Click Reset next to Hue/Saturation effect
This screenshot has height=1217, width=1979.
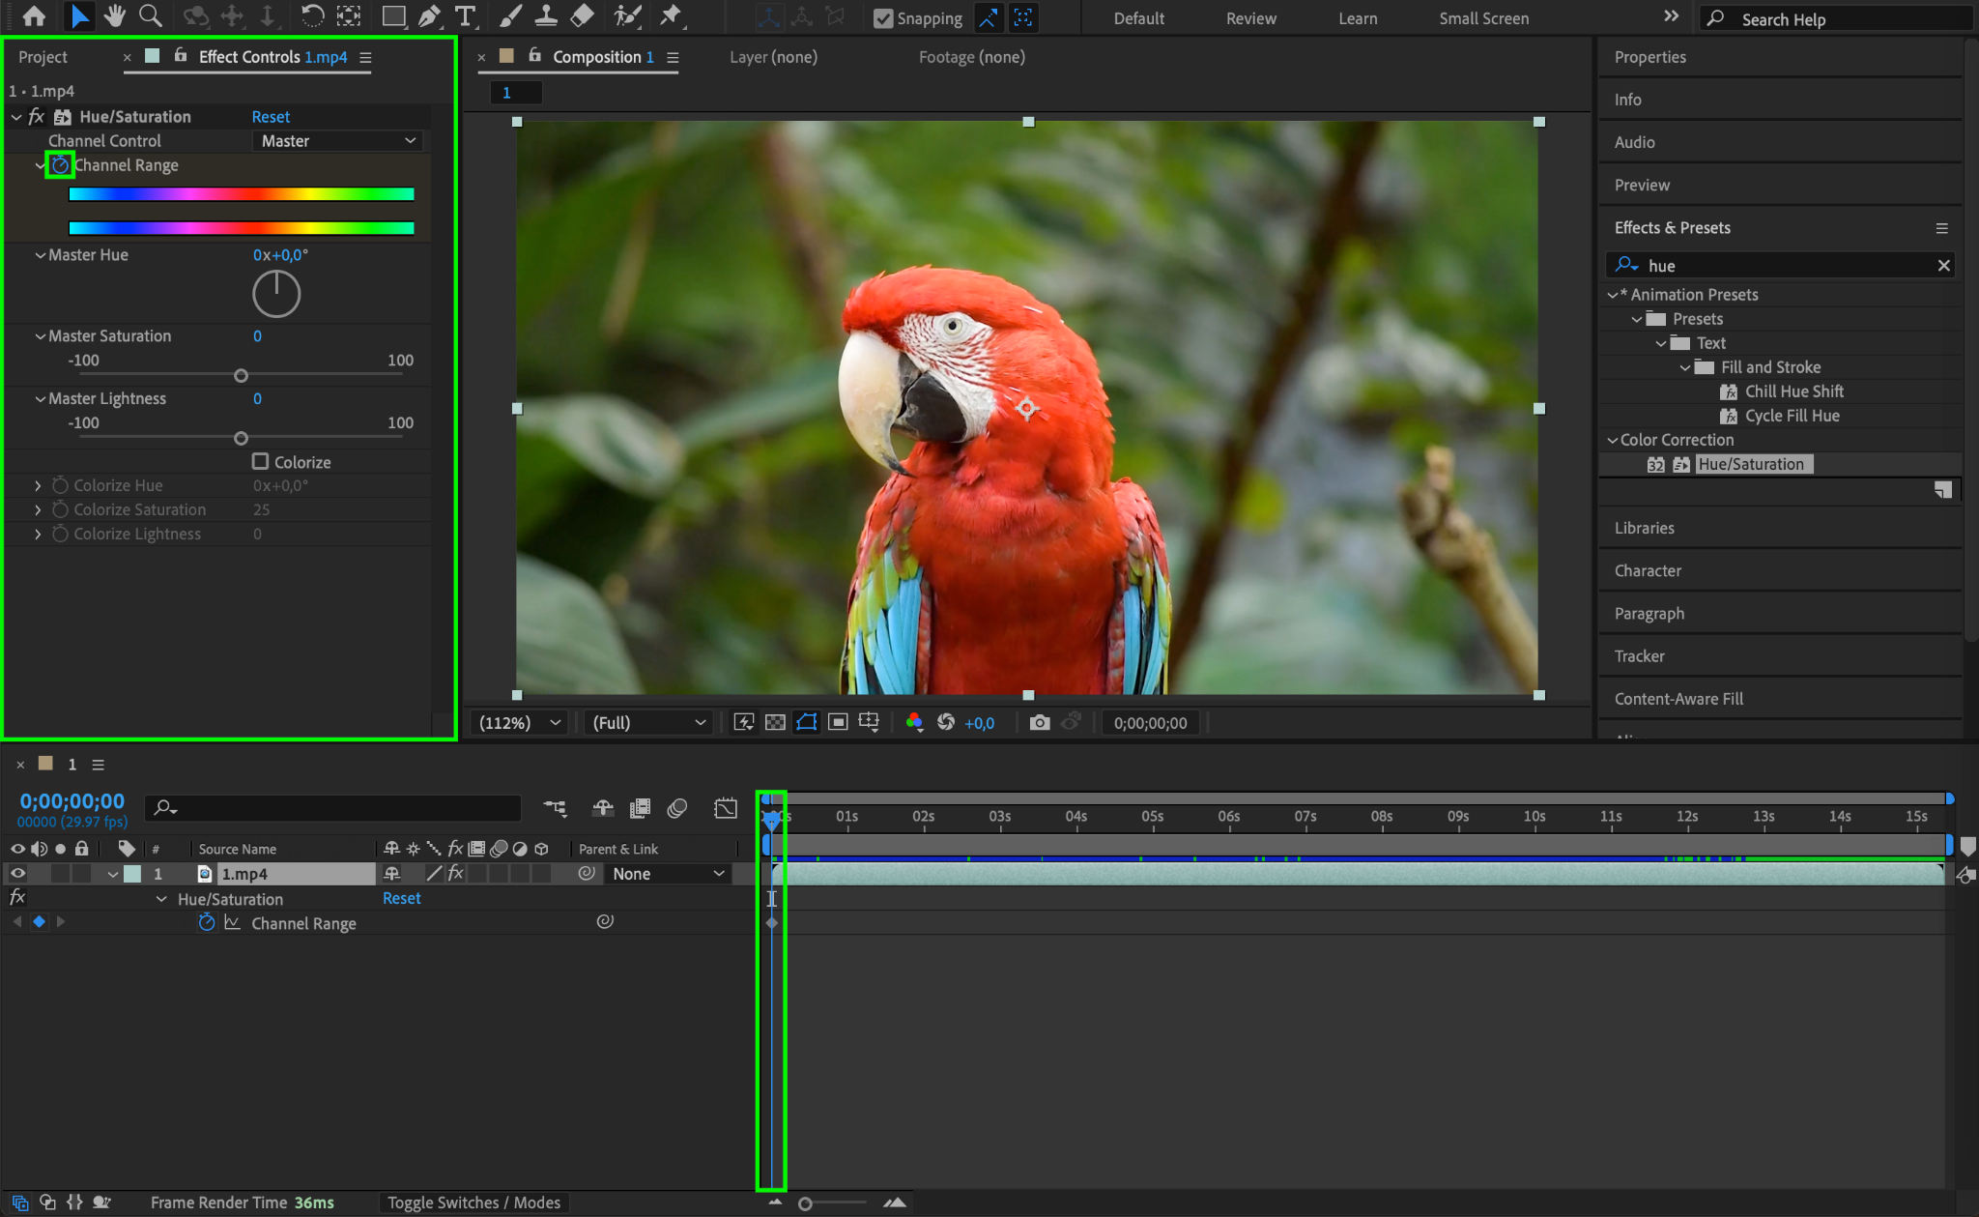click(271, 117)
